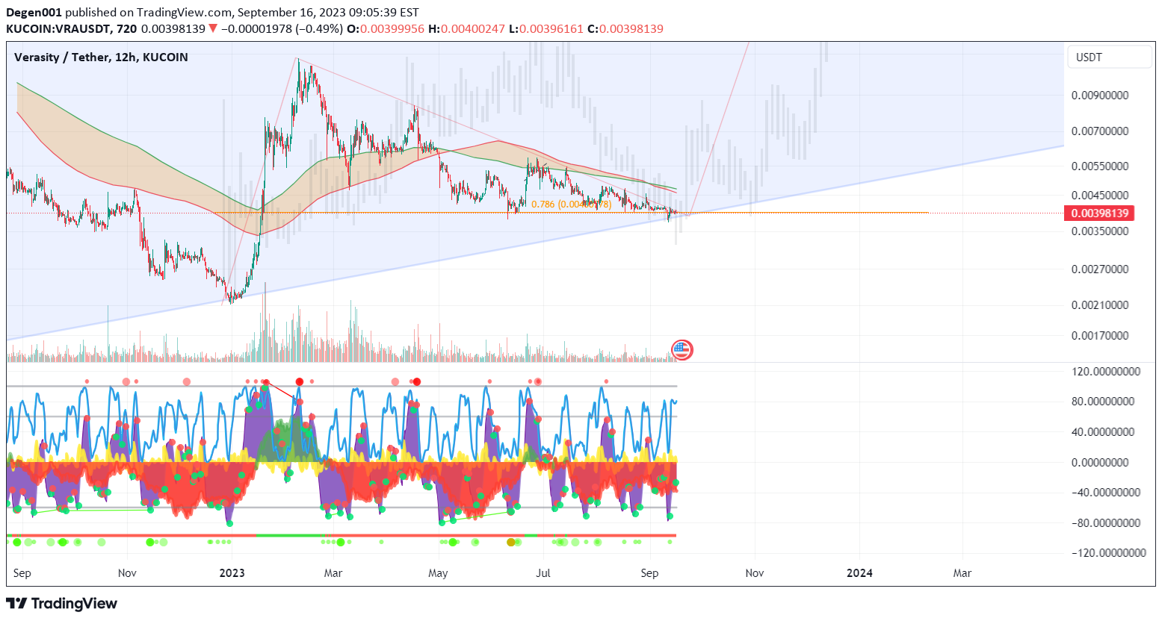The height and width of the screenshot is (621, 1162).
Task: Open the USDT currency selector
Action: (x=1110, y=57)
